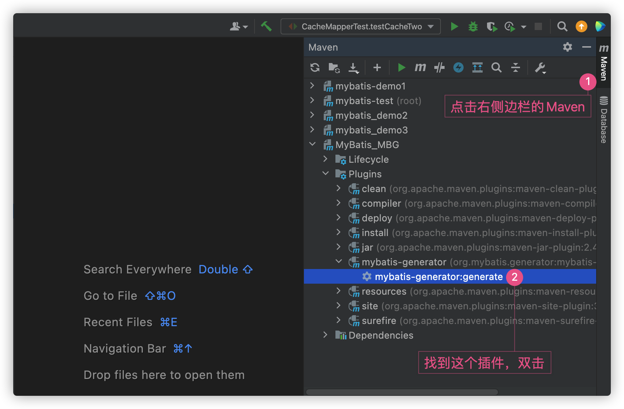624x409 pixels.
Task: Collapse All nodes in Maven tree
Action: (516, 67)
